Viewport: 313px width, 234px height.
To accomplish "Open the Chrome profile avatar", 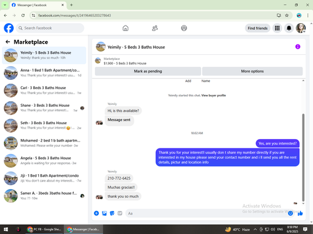I will coord(299,16).
